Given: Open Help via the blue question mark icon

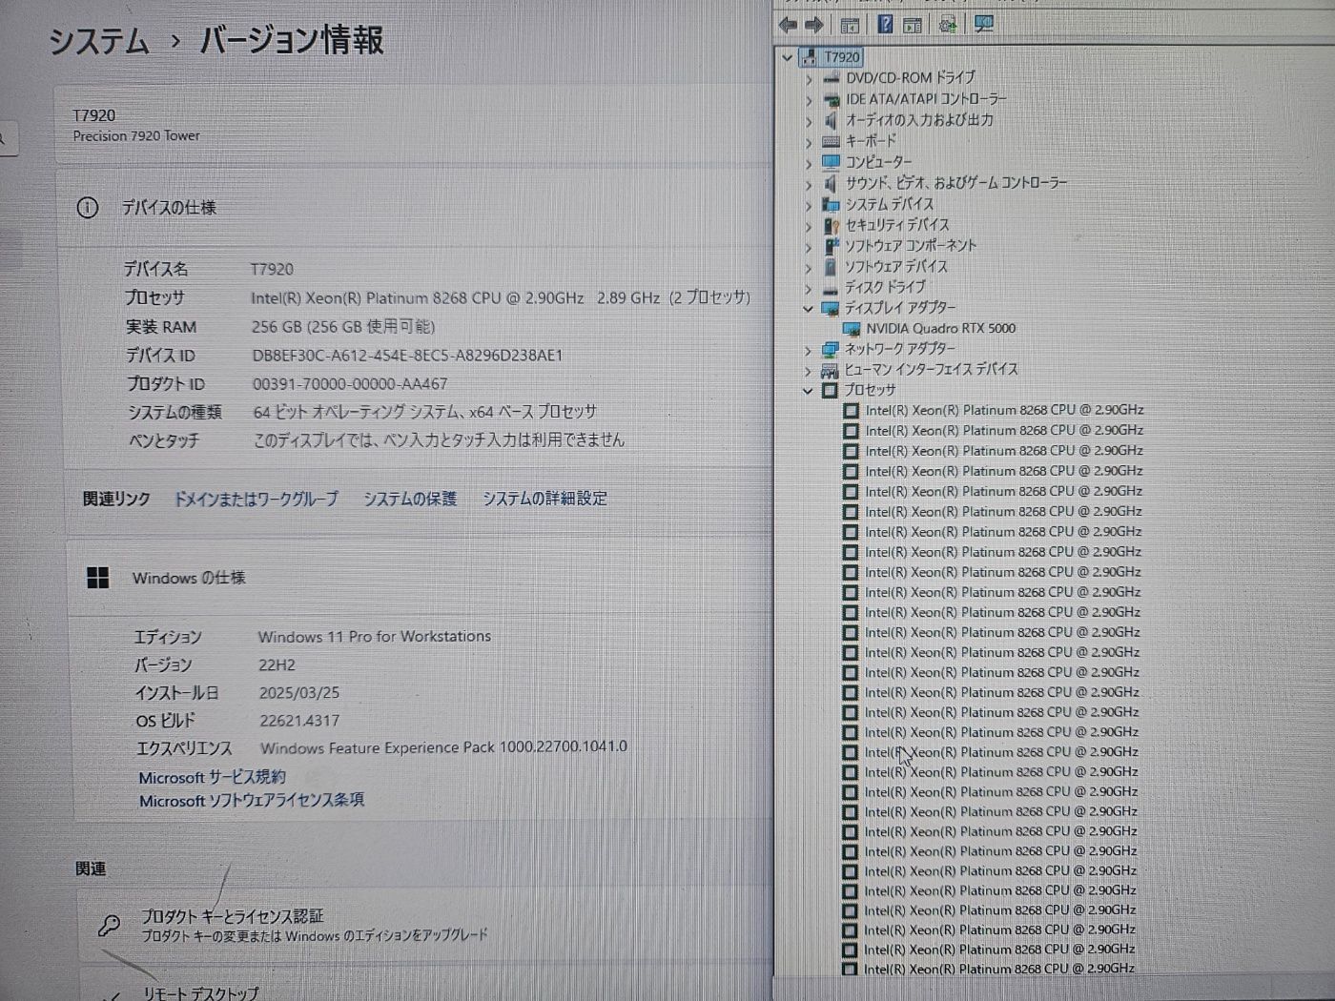Looking at the screenshot, I should point(885,24).
